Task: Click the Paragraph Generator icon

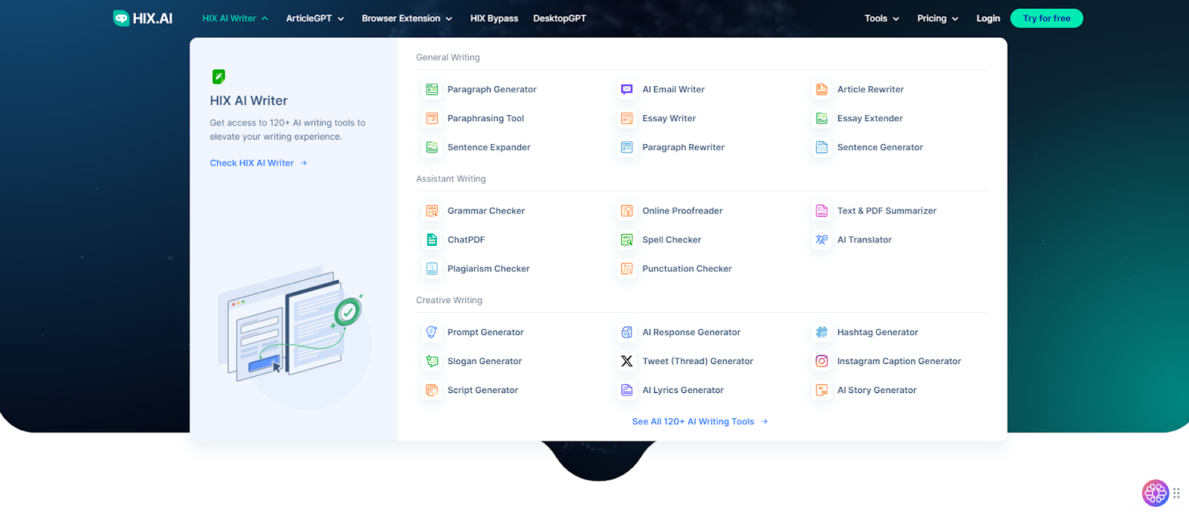Action: (x=432, y=89)
